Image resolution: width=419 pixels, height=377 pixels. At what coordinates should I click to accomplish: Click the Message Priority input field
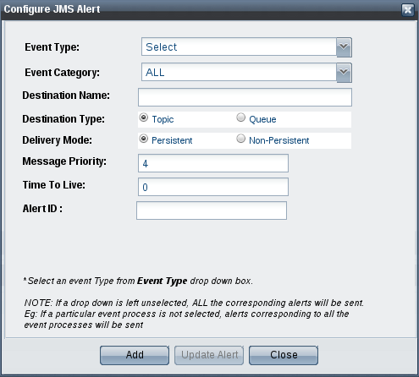pos(213,163)
